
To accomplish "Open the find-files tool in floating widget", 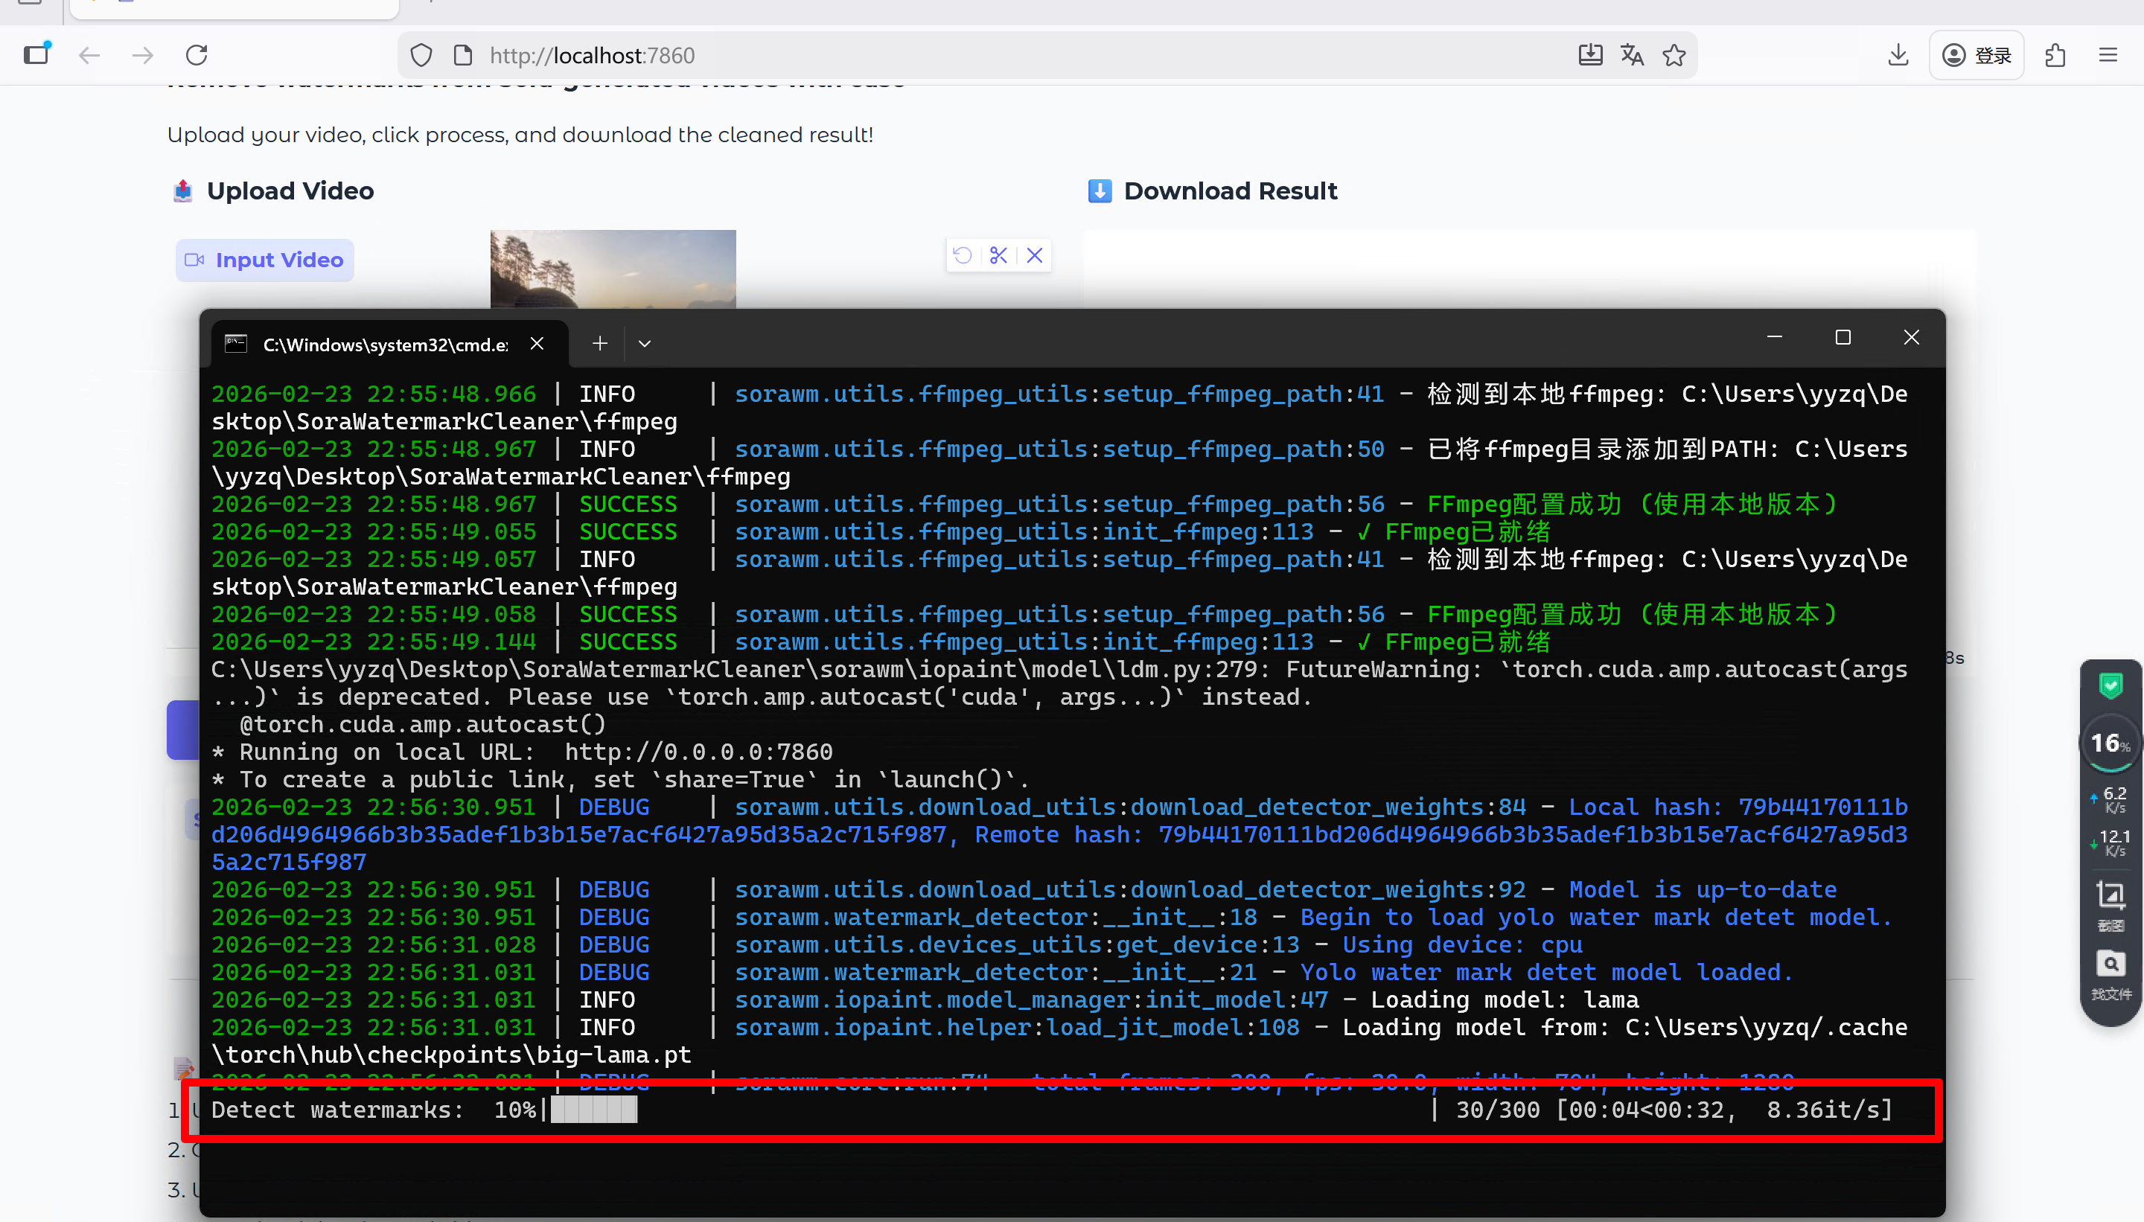I will tap(2110, 973).
